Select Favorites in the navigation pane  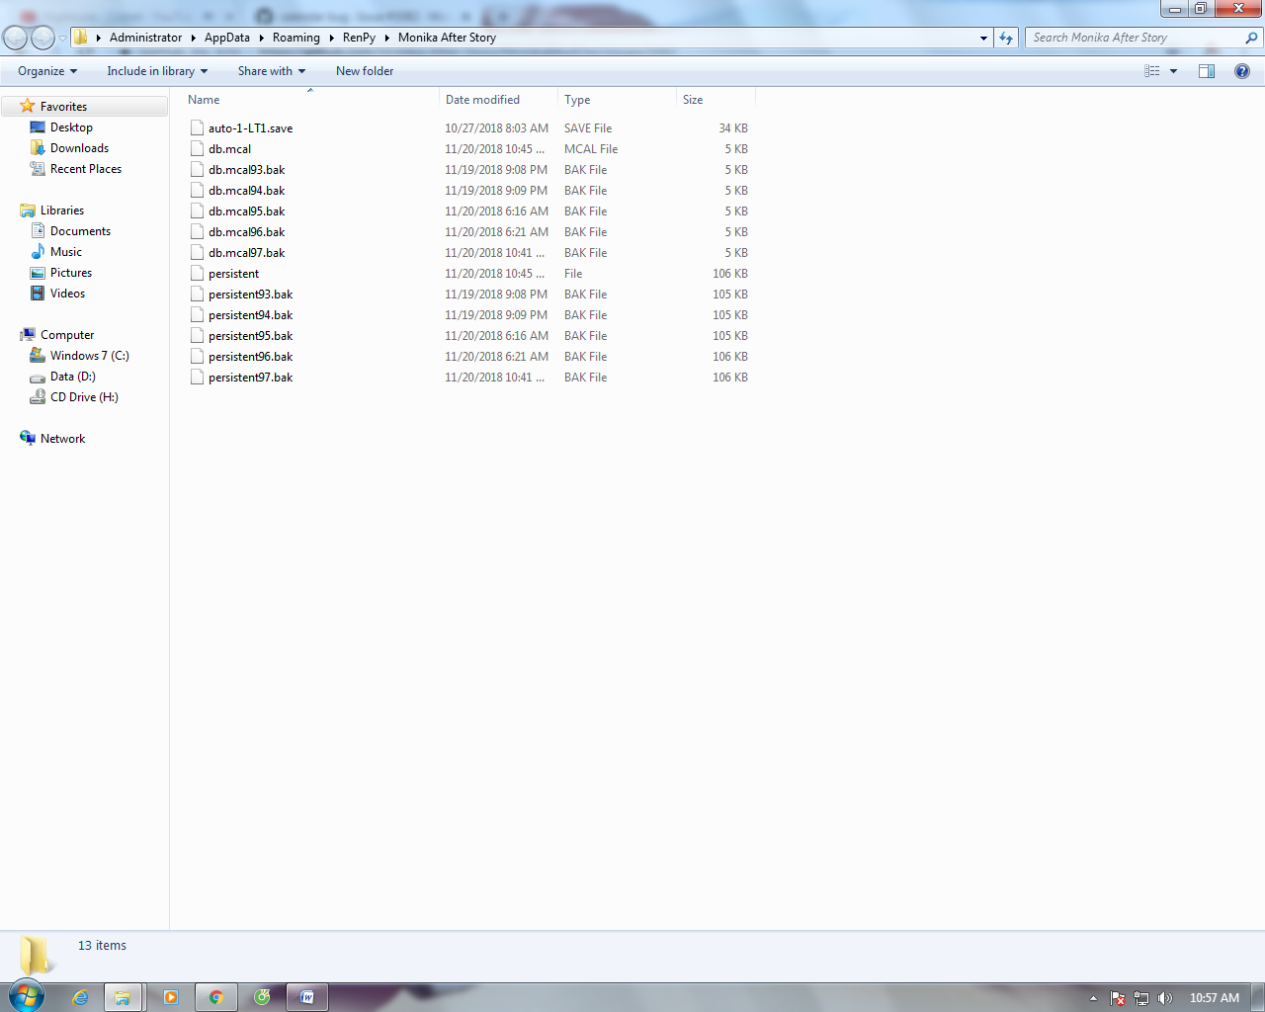click(63, 107)
